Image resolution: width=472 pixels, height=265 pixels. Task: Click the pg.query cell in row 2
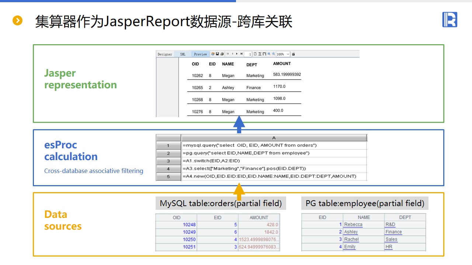pyautogui.click(x=274, y=153)
